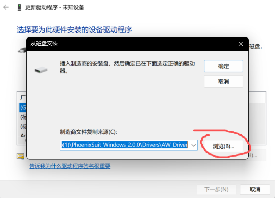This screenshot has height=198, width=275.
Task: Click the device icon in wizard title
Action: tap(19, 7)
